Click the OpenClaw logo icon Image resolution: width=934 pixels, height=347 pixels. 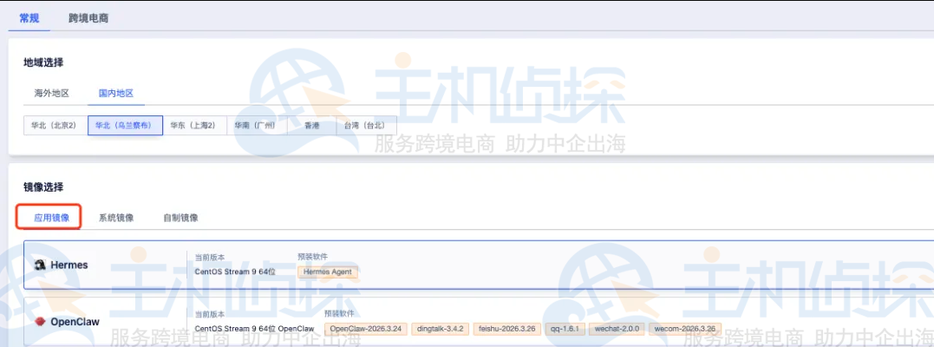[x=40, y=322]
